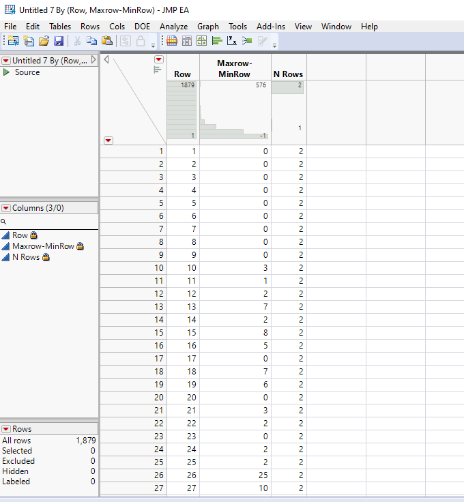Open the Analyze menu
The image size is (464, 502).
pyautogui.click(x=173, y=26)
